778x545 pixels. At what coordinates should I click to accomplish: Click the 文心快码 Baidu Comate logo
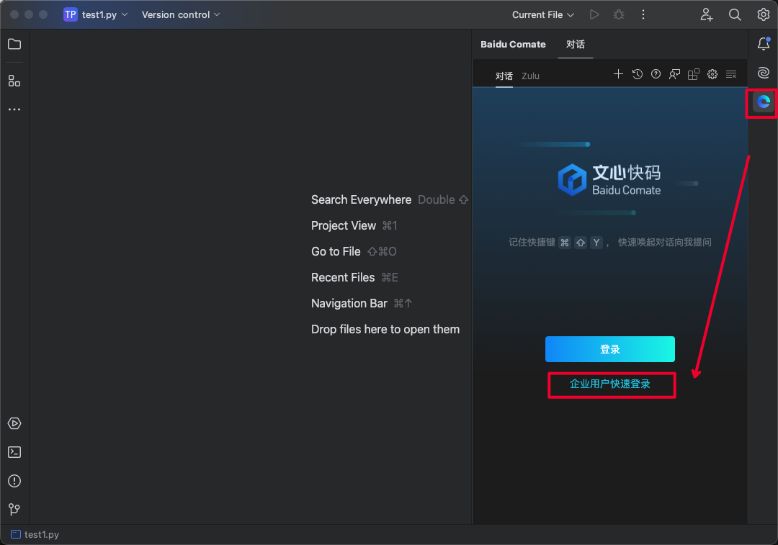[609, 179]
